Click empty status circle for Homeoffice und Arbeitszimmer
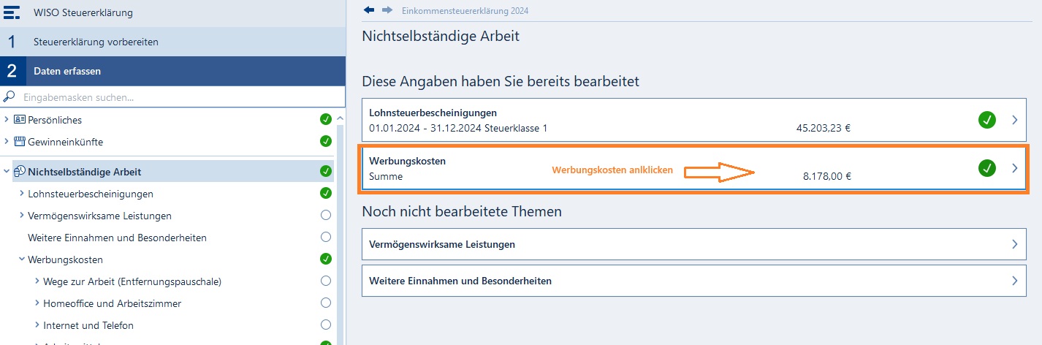 pos(326,303)
